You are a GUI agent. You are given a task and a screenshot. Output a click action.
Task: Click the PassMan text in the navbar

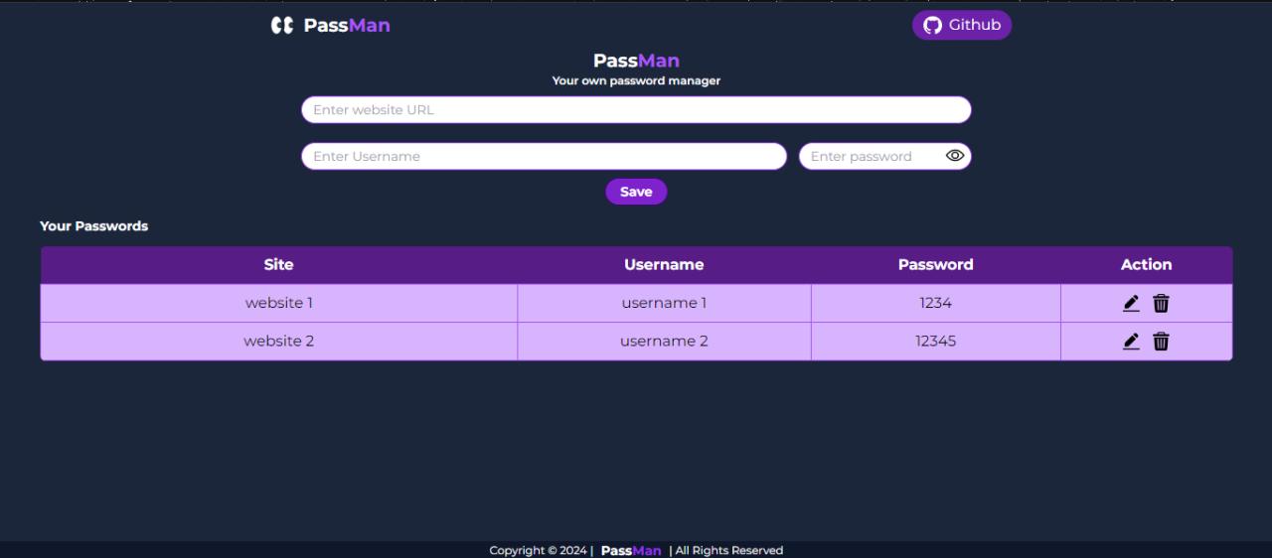click(347, 26)
